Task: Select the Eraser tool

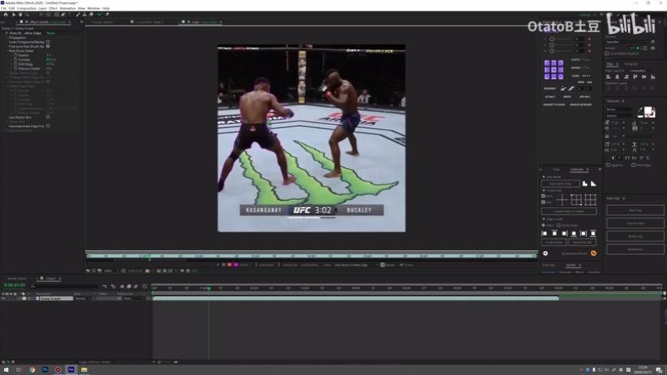Action: (91, 15)
